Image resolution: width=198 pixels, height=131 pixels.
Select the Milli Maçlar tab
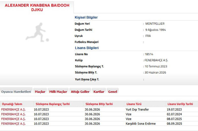click(x=58, y=92)
